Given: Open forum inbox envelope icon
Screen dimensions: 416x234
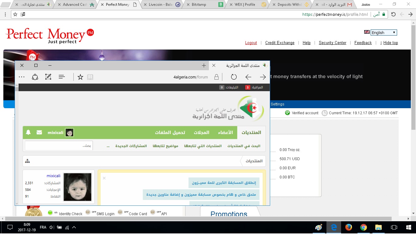Looking at the screenshot, I should tap(39, 132).
